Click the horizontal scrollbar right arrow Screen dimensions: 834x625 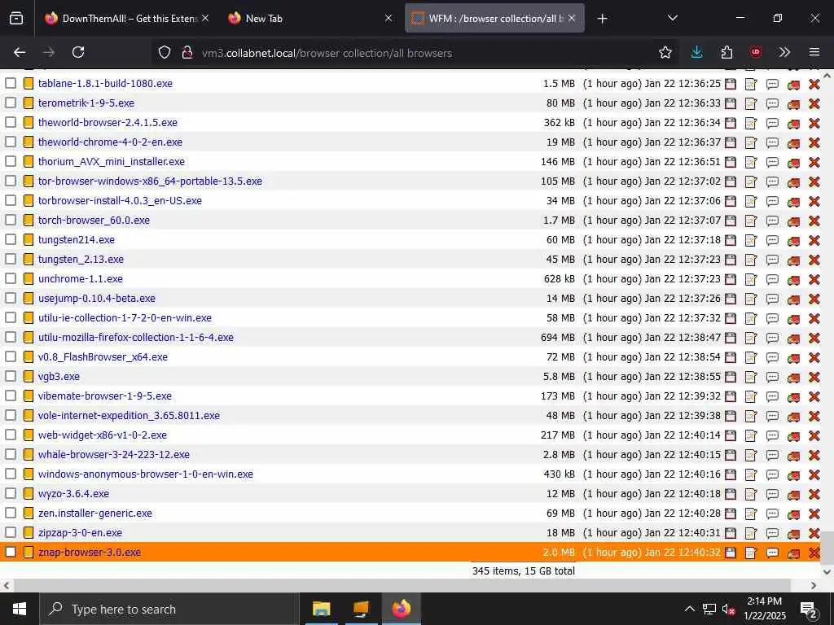tap(814, 585)
